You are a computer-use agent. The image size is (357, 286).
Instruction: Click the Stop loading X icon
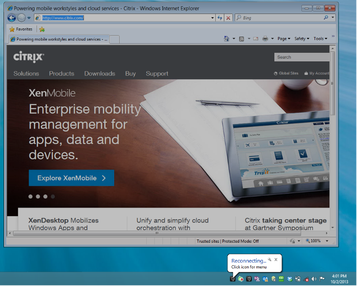228,18
